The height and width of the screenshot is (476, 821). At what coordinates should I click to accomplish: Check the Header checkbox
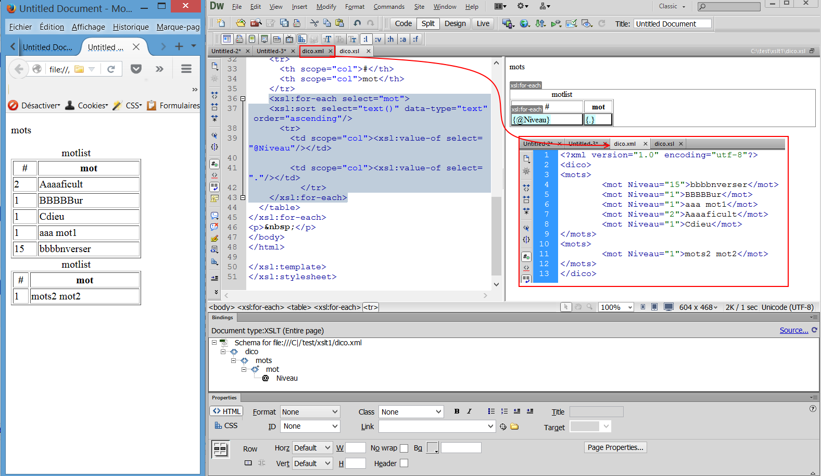(x=404, y=464)
